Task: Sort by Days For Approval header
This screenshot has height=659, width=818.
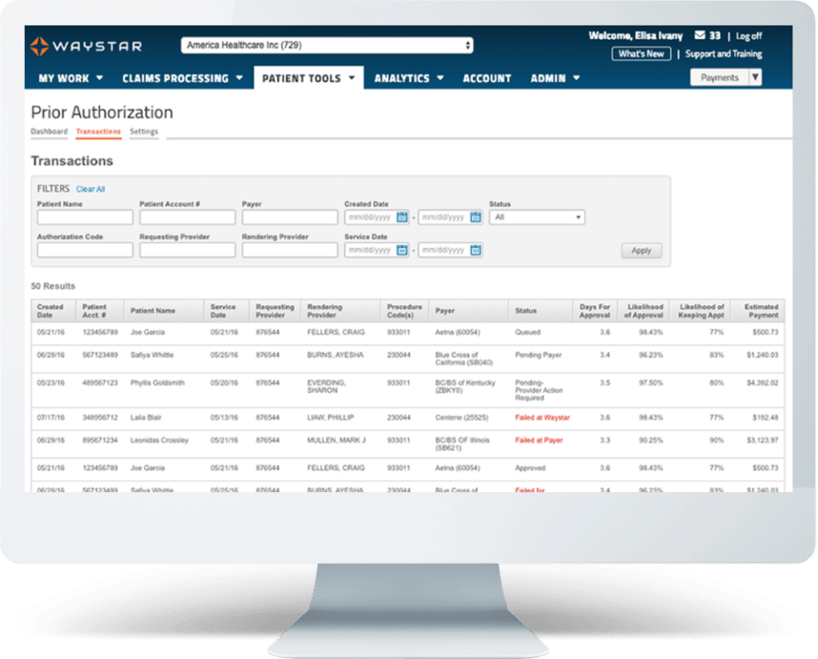Action: [x=594, y=311]
